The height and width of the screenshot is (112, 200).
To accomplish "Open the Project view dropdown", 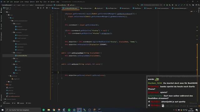I will click(7, 8).
